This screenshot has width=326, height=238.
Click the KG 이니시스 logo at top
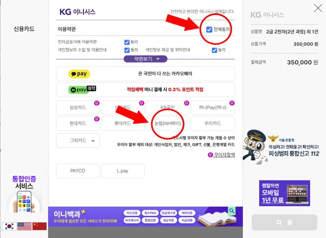pos(77,12)
